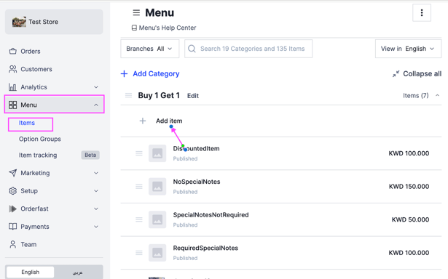448x279 pixels.
Task: Expand the Setup section chevron
Action: 96,190
